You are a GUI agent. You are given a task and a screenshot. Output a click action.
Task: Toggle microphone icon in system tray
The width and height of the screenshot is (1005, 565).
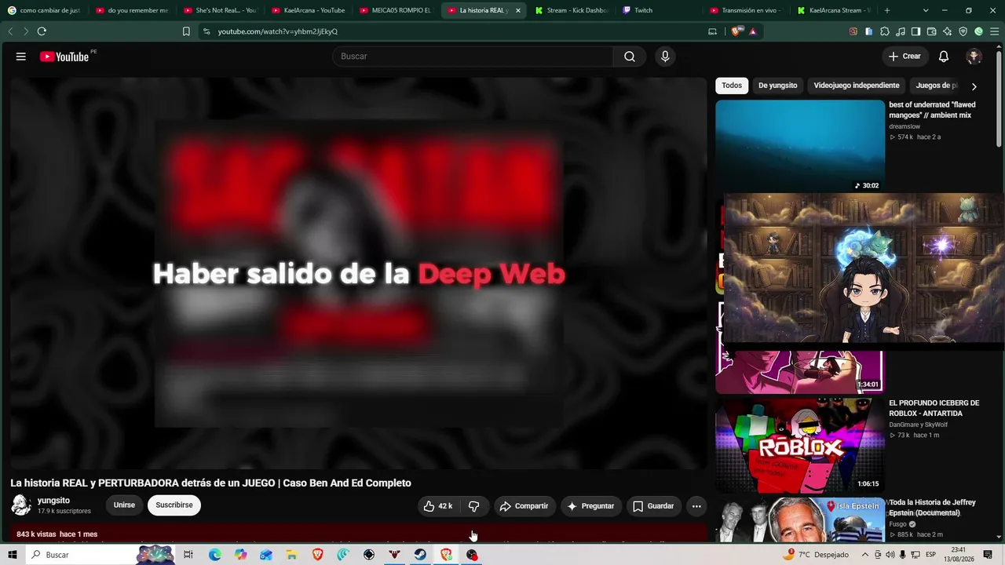tap(903, 555)
